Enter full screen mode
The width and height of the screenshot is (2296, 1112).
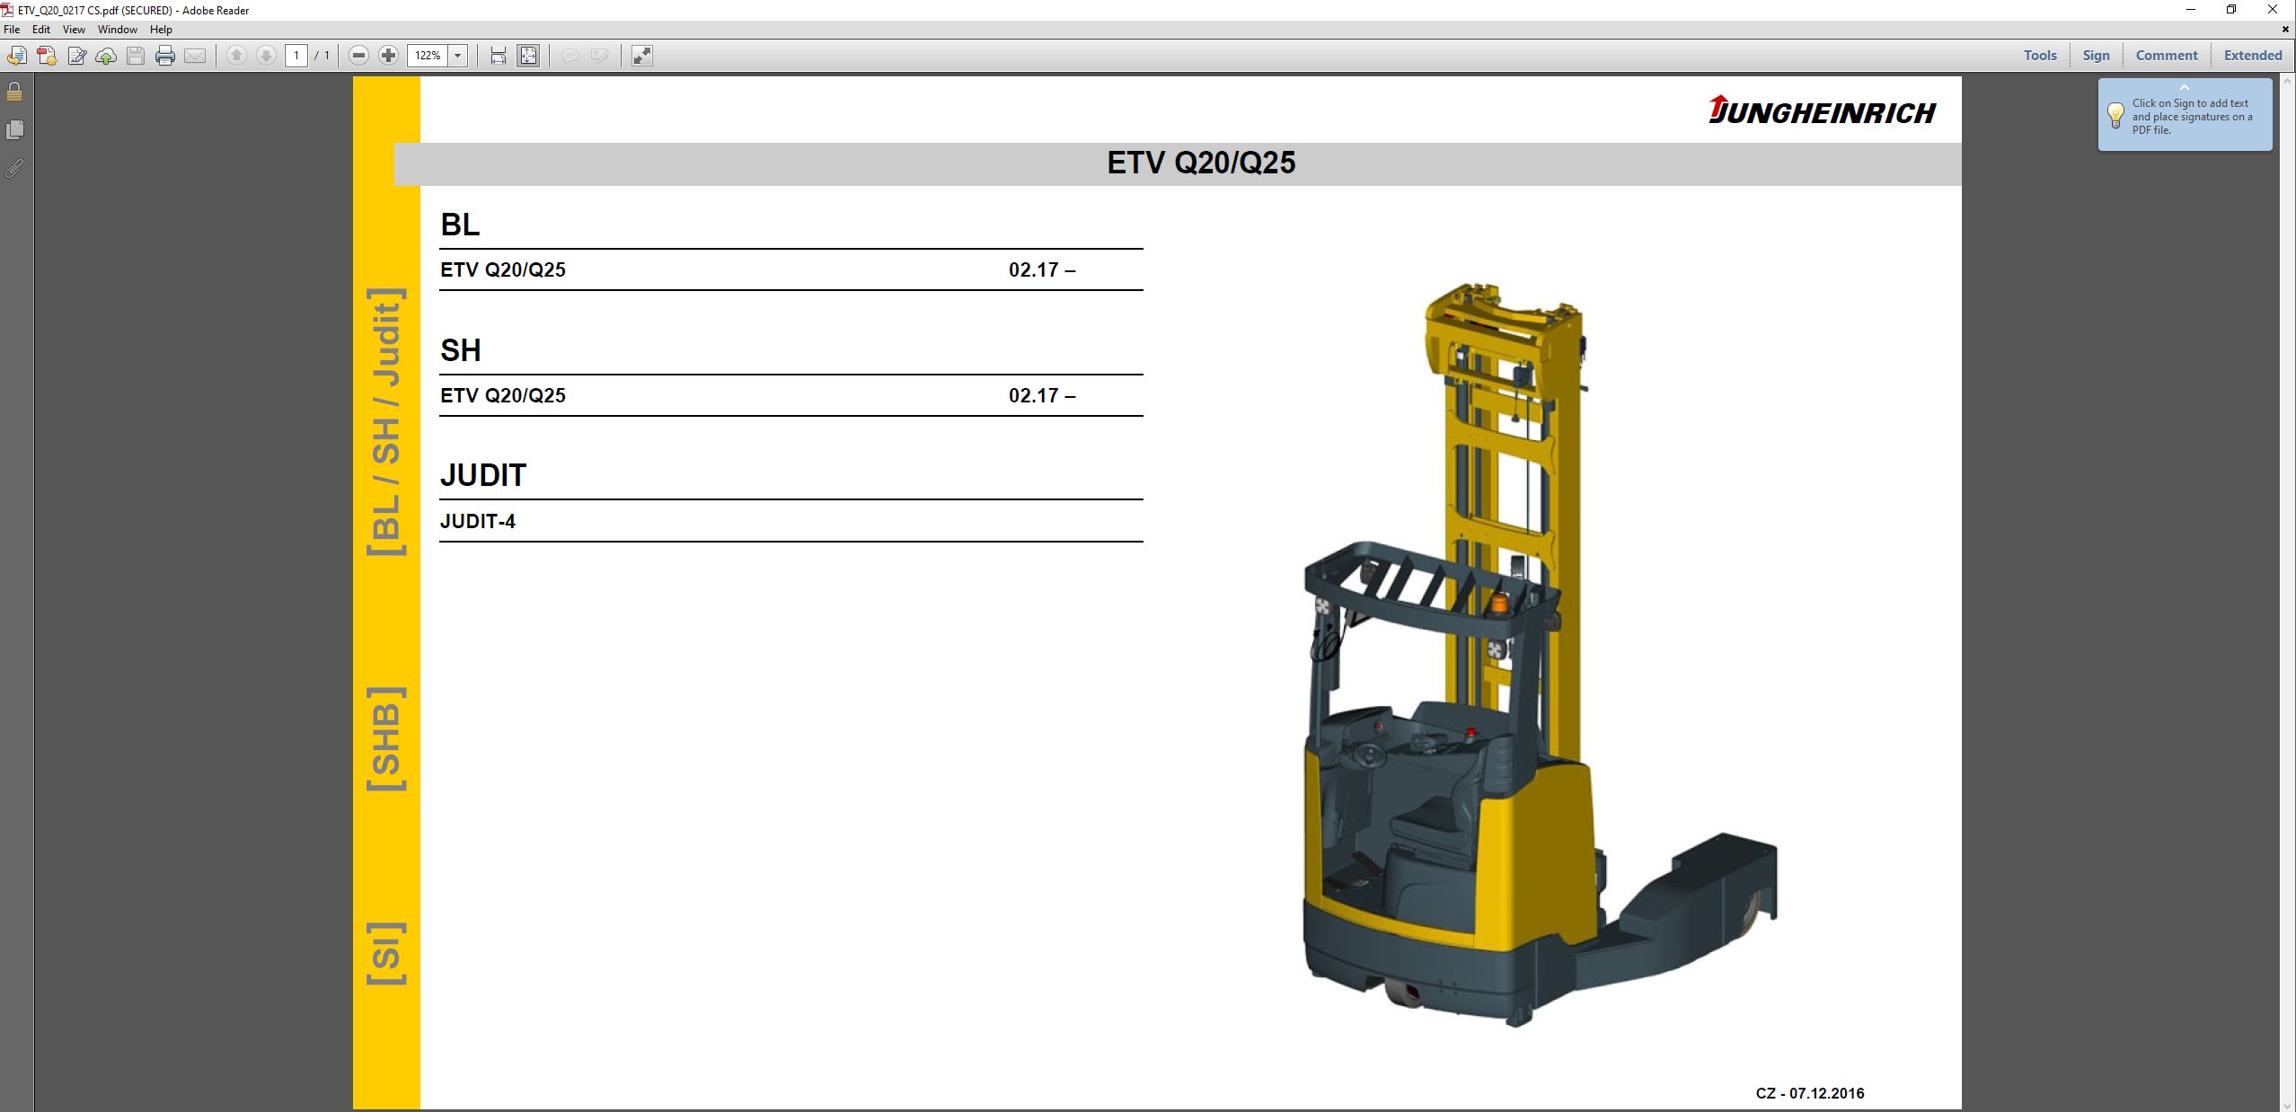tap(641, 56)
